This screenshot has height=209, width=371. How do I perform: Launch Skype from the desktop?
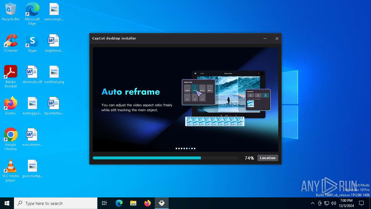coord(32,44)
